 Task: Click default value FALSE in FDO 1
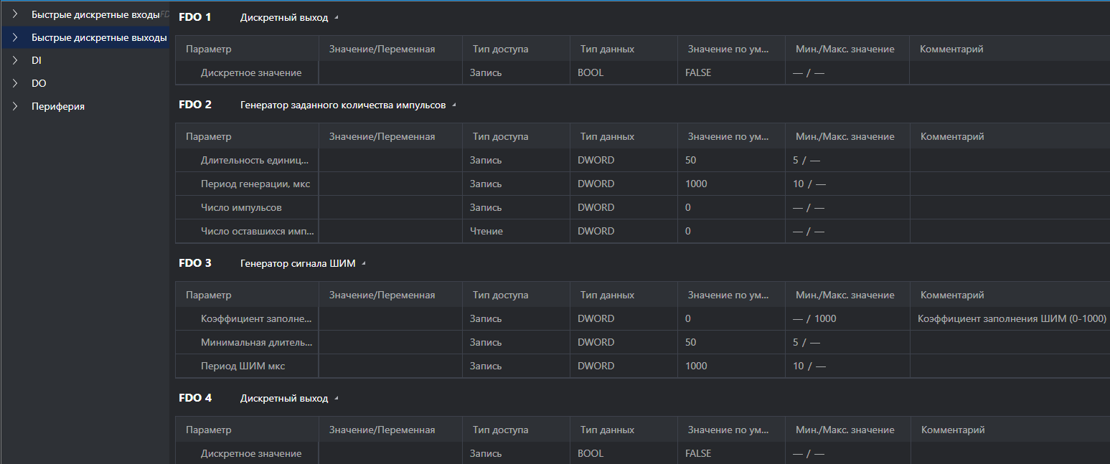[x=732, y=73]
